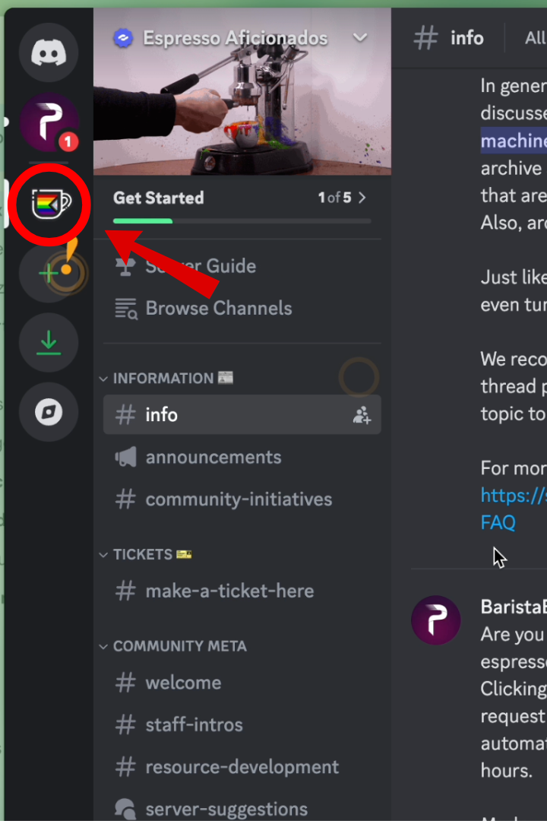Click the Espresso Aficionados server name
547x821 pixels.
coord(235,38)
